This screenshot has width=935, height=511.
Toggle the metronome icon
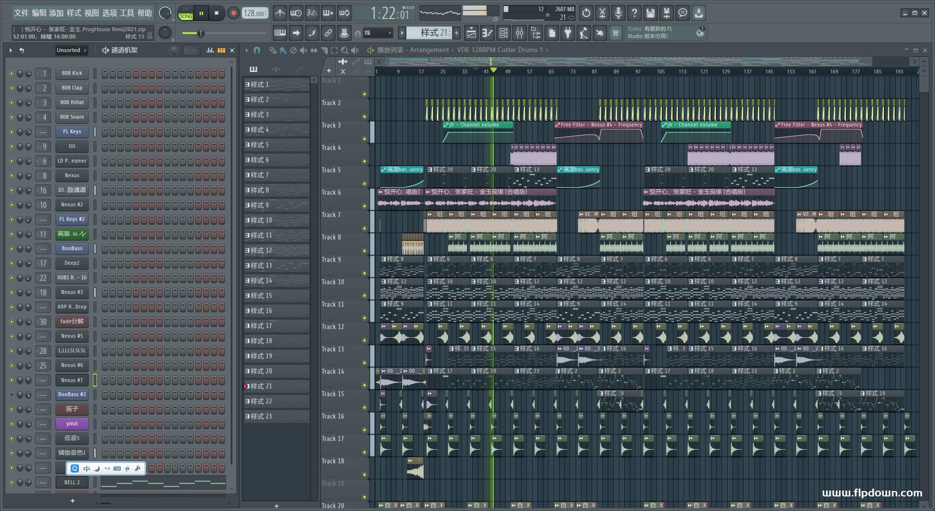pos(280,13)
